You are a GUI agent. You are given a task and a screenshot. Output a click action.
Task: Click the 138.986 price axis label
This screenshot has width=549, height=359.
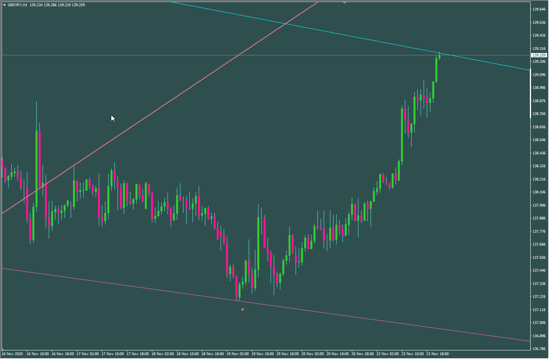click(539, 88)
